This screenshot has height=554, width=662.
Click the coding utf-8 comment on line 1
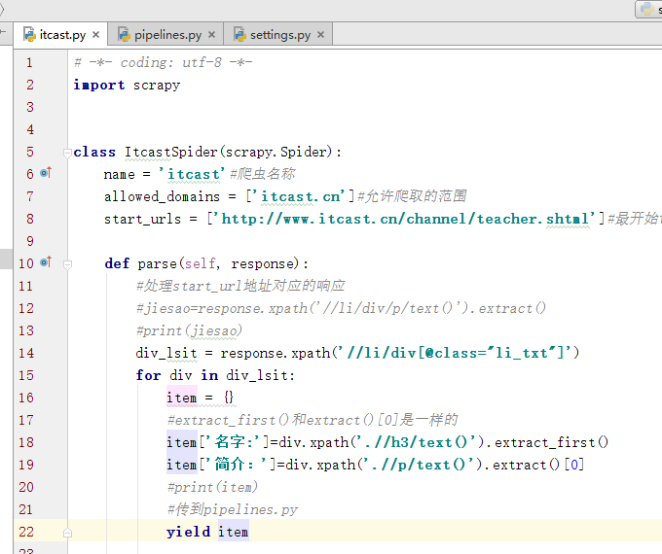pyautogui.click(x=164, y=62)
